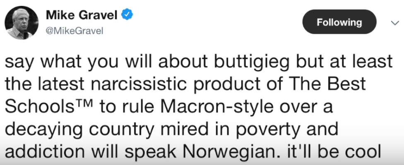Click the tweet's first line starting "say what"
The image size is (404, 165).
199,62
